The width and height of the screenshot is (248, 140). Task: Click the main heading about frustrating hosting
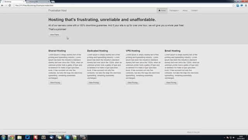pos(102,19)
